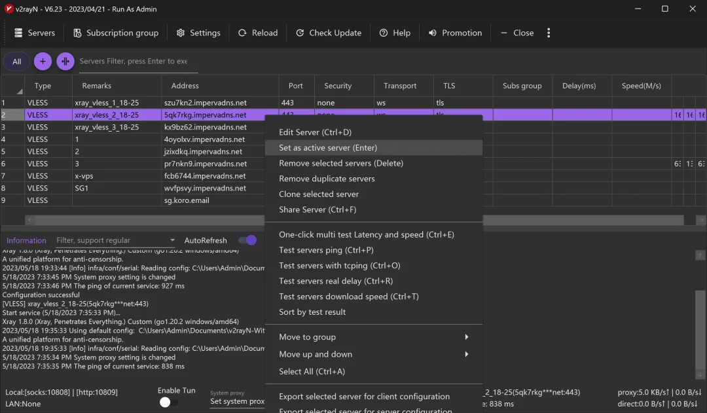Open the three-dot overflow menu
707x413 pixels.
(549, 33)
